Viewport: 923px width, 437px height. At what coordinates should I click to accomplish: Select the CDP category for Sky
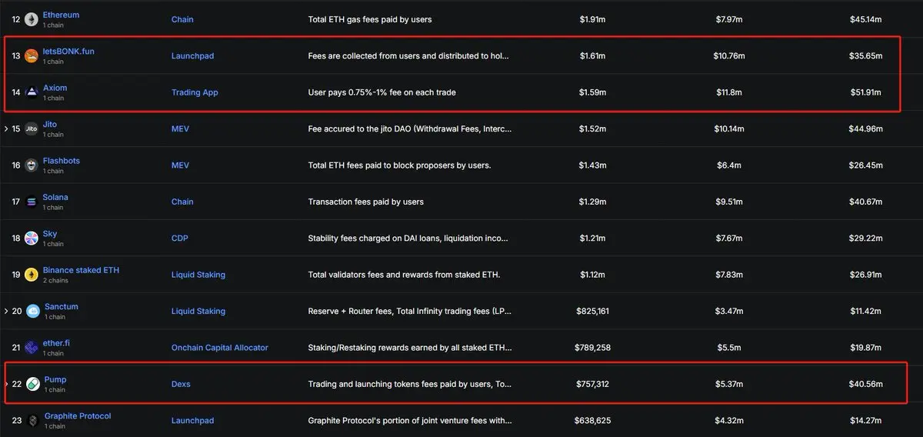(x=179, y=239)
